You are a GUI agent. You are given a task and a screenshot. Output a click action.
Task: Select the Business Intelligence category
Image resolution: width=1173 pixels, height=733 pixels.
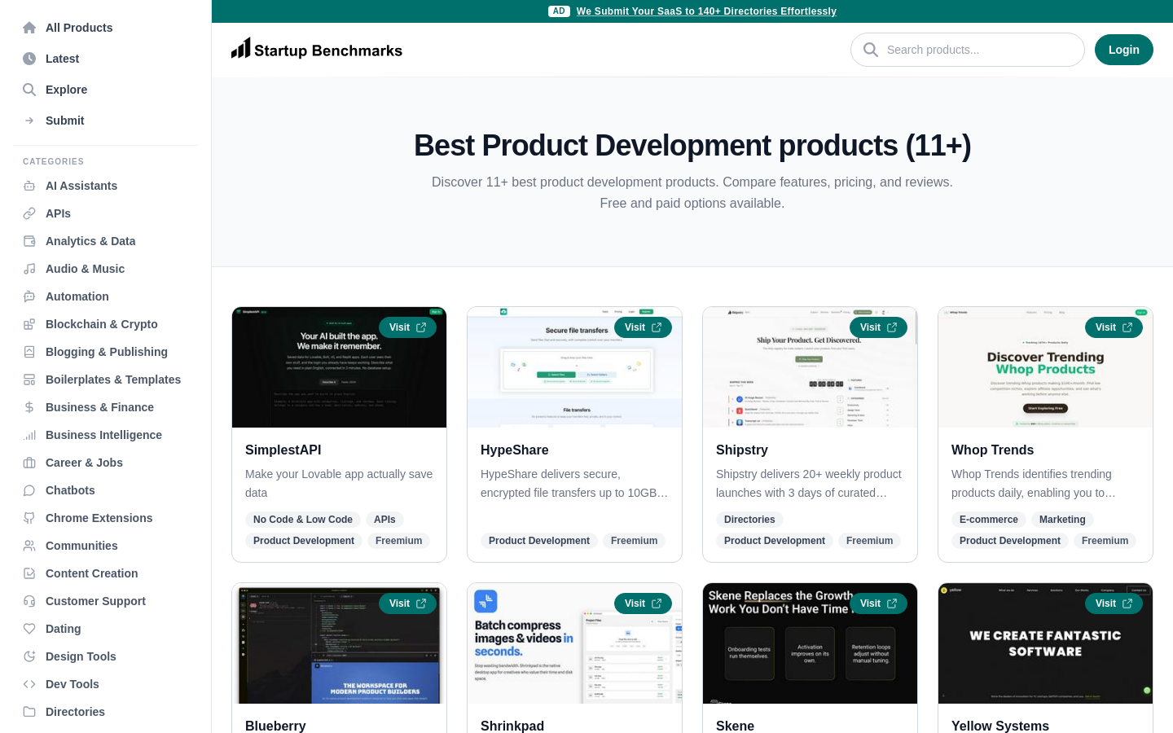106,435
